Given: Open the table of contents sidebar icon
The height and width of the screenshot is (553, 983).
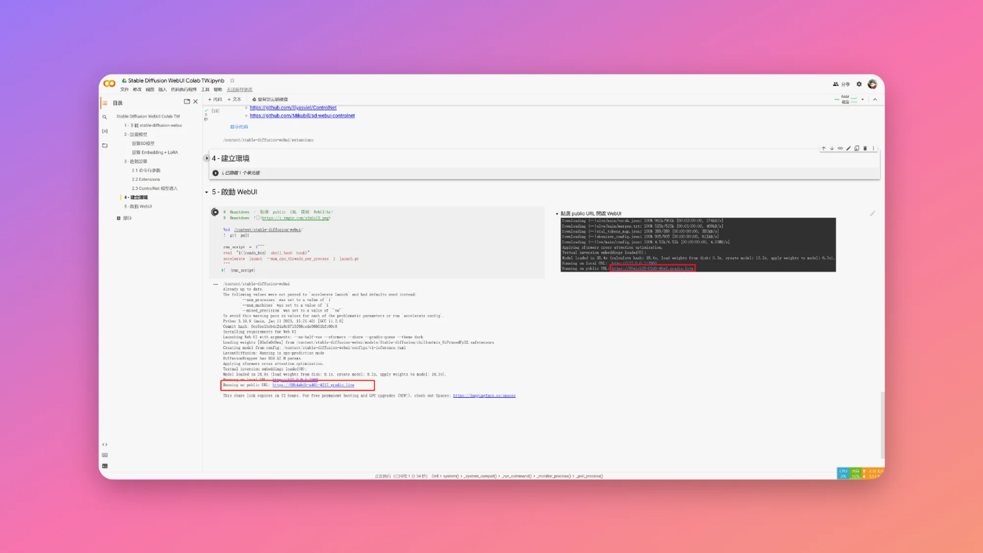Looking at the screenshot, I should [x=105, y=103].
